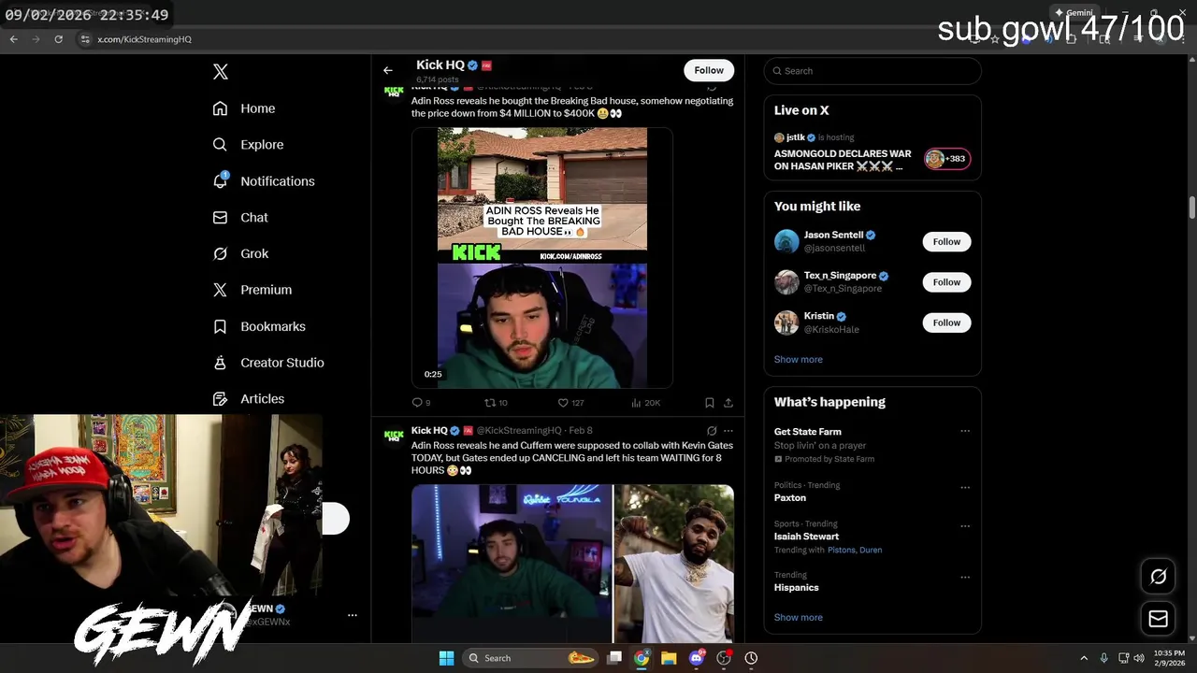Click Grok explain icon on Kevin Gates post
1197x673 pixels.
(x=712, y=431)
